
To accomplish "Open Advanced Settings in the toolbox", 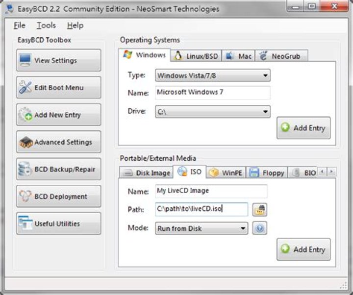I will click(59, 142).
